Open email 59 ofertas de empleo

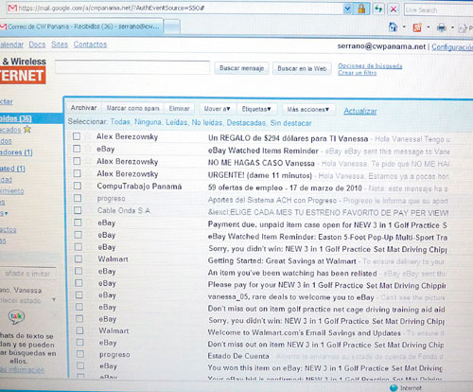coord(285,187)
